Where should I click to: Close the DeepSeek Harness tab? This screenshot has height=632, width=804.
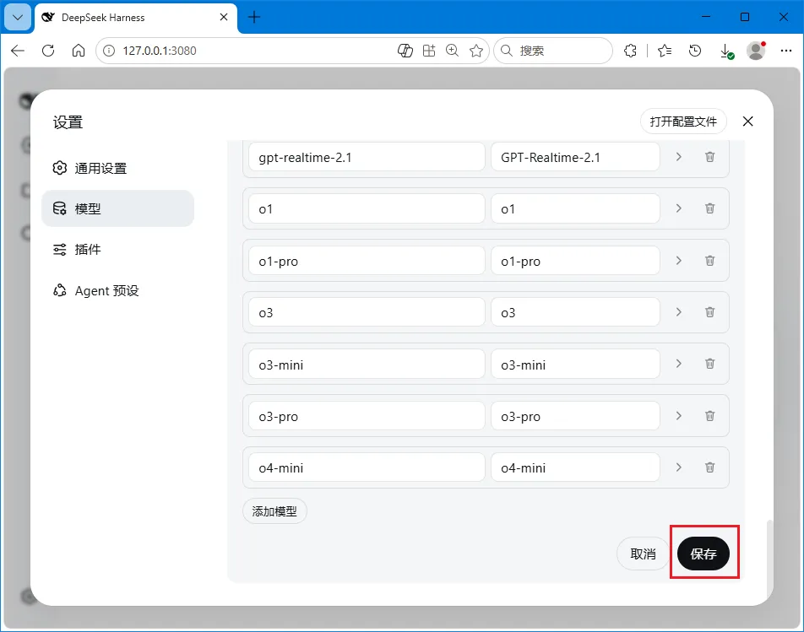click(224, 17)
